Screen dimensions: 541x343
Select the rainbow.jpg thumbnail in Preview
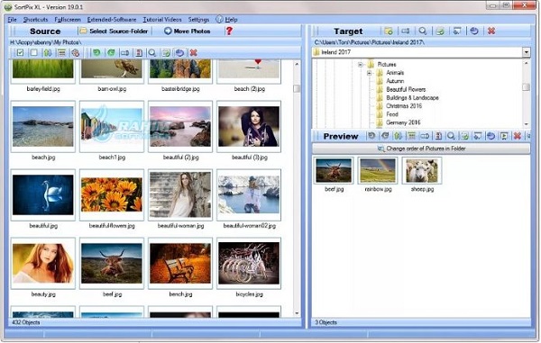(x=378, y=170)
